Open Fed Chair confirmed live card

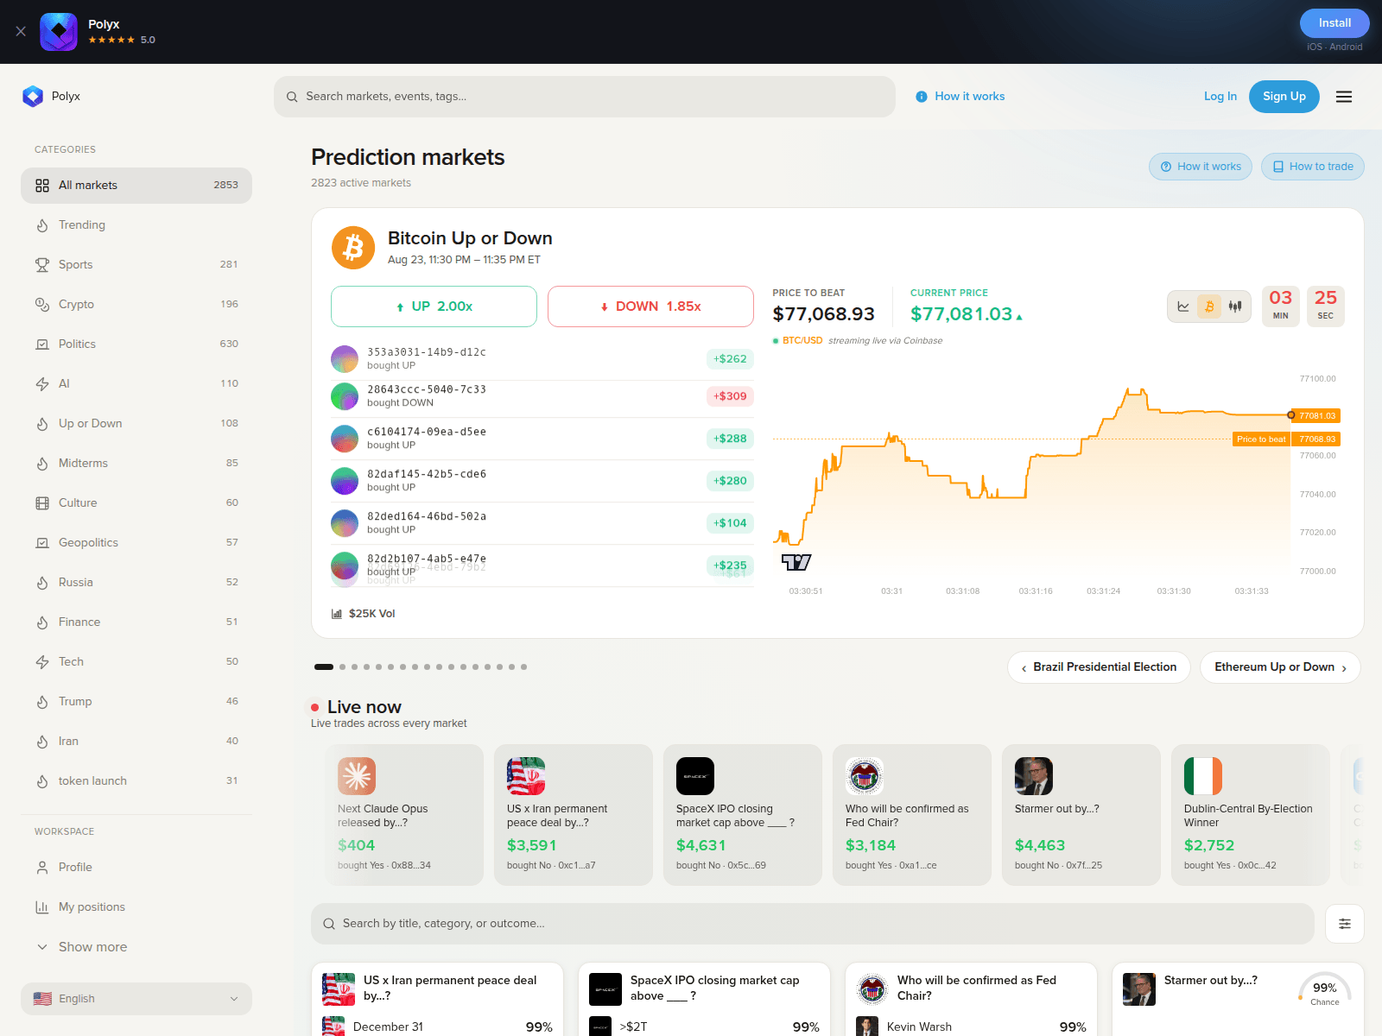[912, 815]
